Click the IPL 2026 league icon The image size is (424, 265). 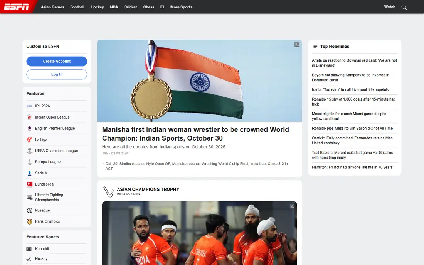point(29,106)
